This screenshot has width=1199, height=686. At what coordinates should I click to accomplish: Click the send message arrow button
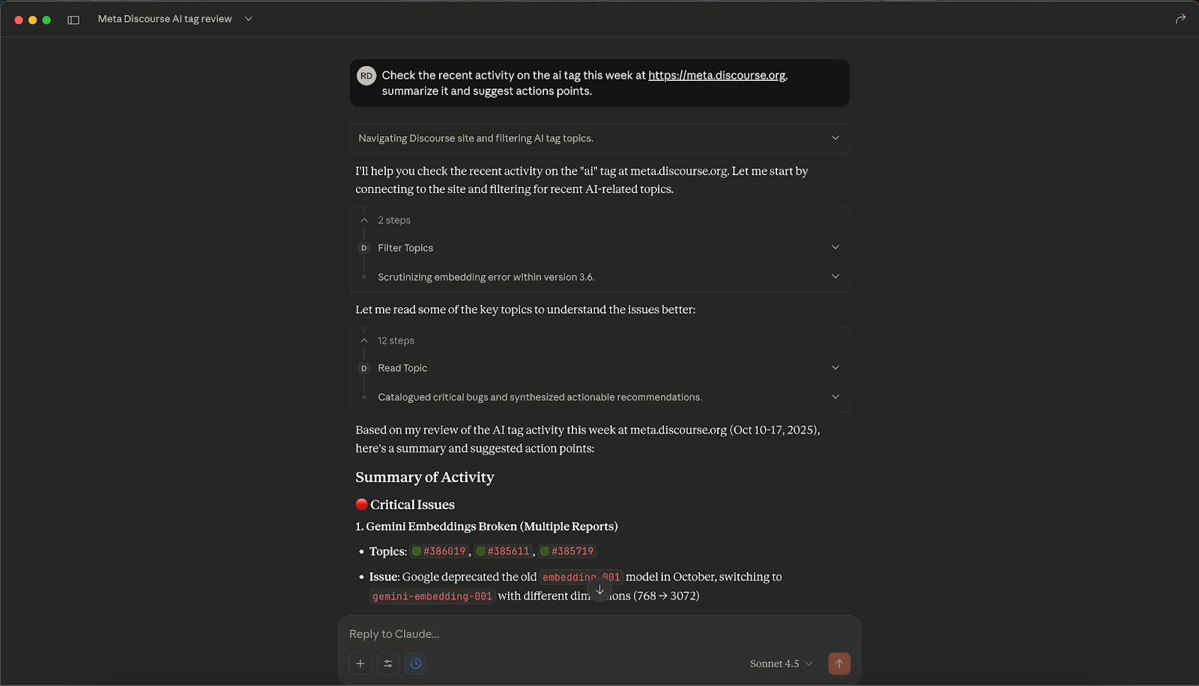pos(839,664)
